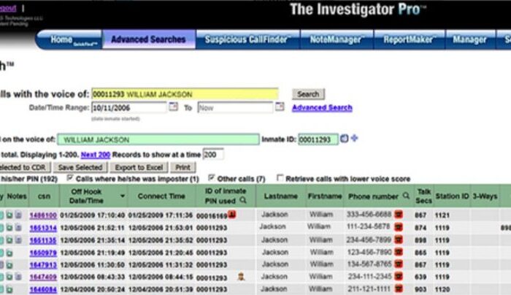Click the green note icon for csn 1647913

click(9, 265)
